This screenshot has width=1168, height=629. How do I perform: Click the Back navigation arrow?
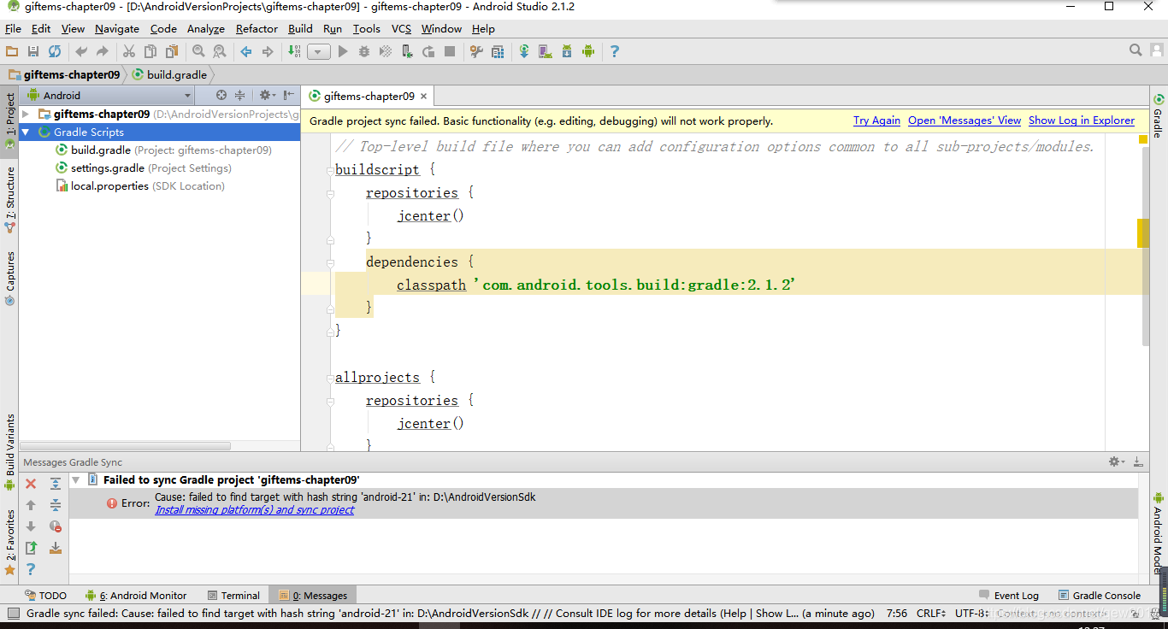click(x=246, y=51)
